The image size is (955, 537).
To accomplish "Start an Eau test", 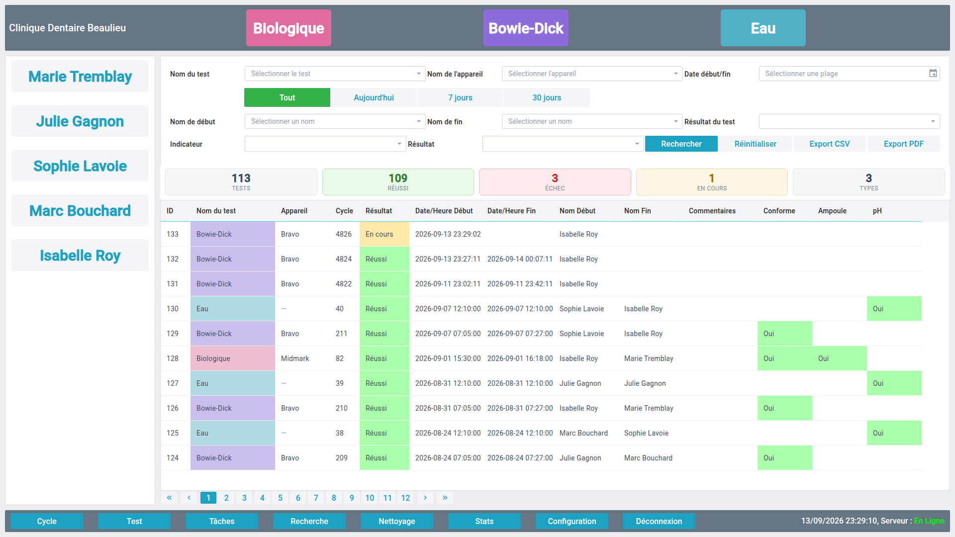I will tap(763, 28).
